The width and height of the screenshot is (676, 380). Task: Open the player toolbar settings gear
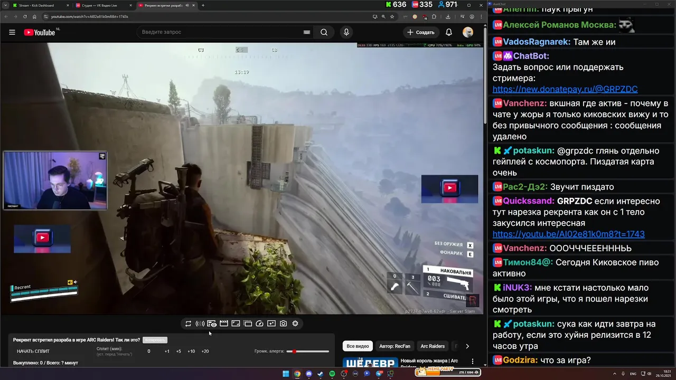click(295, 324)
